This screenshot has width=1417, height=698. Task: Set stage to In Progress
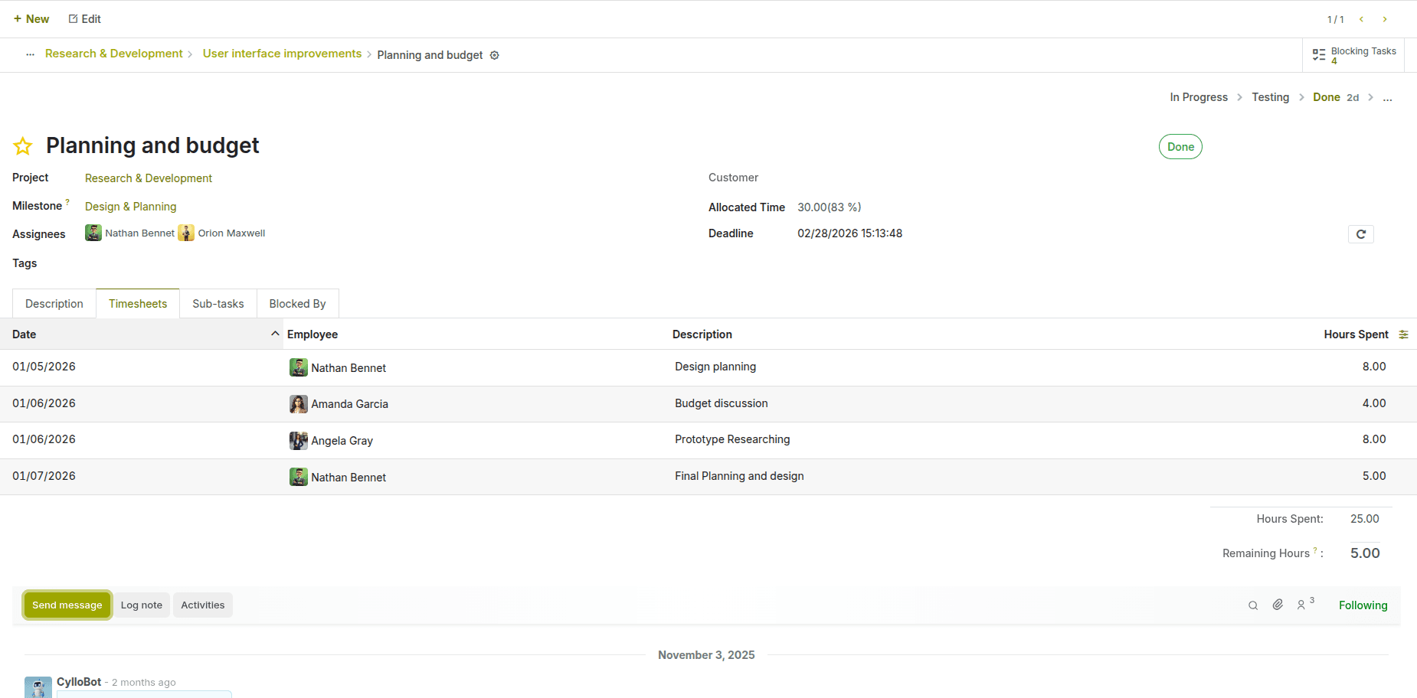(1198, 97)
